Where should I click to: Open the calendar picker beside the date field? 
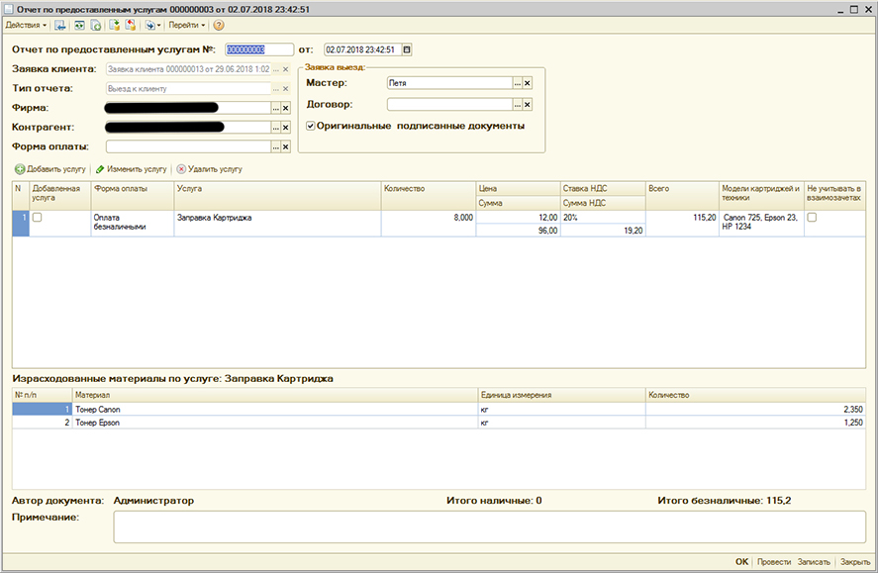406,49
